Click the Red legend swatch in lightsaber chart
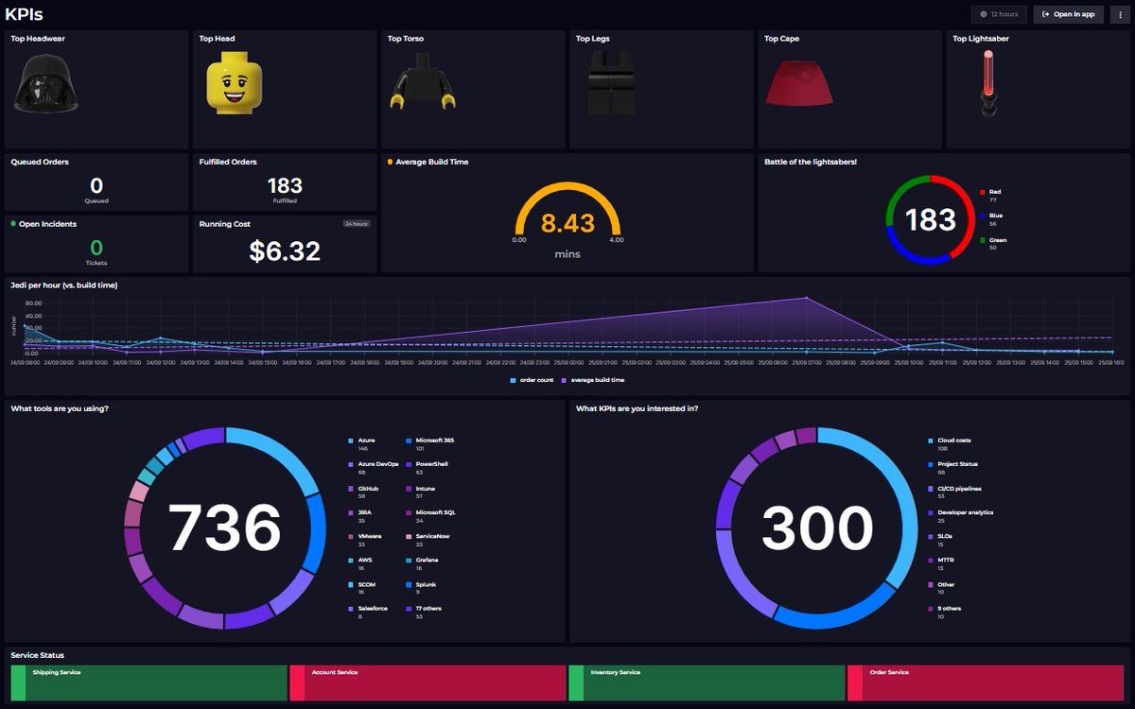This screenshot has height=709, width=1135. tap(983, 192)
